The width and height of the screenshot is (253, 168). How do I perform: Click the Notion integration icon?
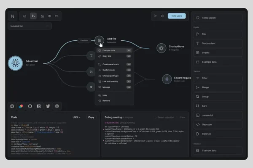point(39,106)
